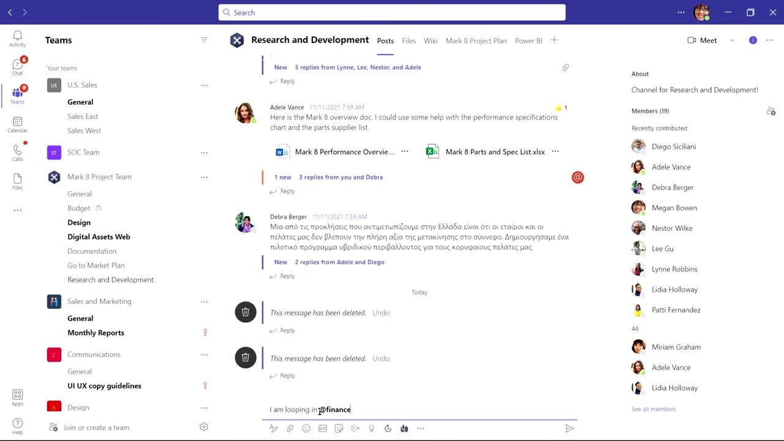Click the red @ mention indicator
Viewport: 784px width, 441px height.
578,178
